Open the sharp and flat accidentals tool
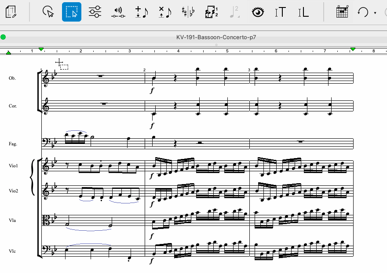Image resolution: width=387 pixels, height=273 pixels. tap(188, 12)
